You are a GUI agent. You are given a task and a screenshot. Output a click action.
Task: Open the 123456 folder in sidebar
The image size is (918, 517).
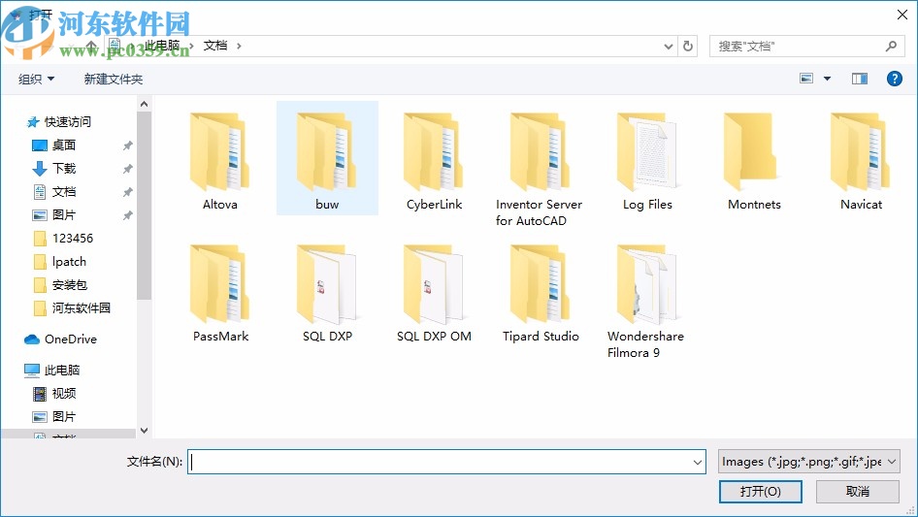[63, 239]
